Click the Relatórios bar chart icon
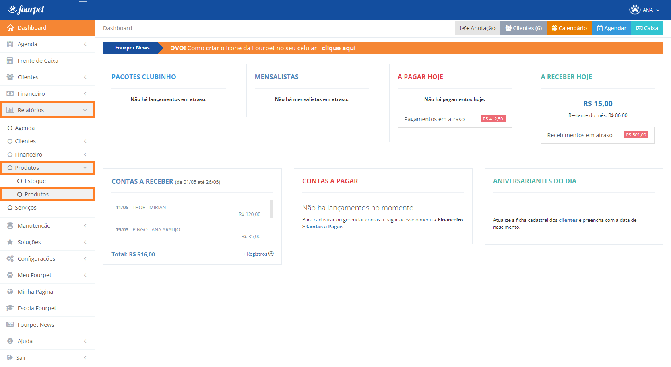Image resolution: width=671 pixels, height=367 pixels. [10, 110]
